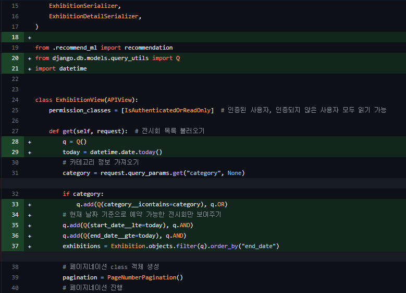Click the 'q = Q()' added line

75,142
